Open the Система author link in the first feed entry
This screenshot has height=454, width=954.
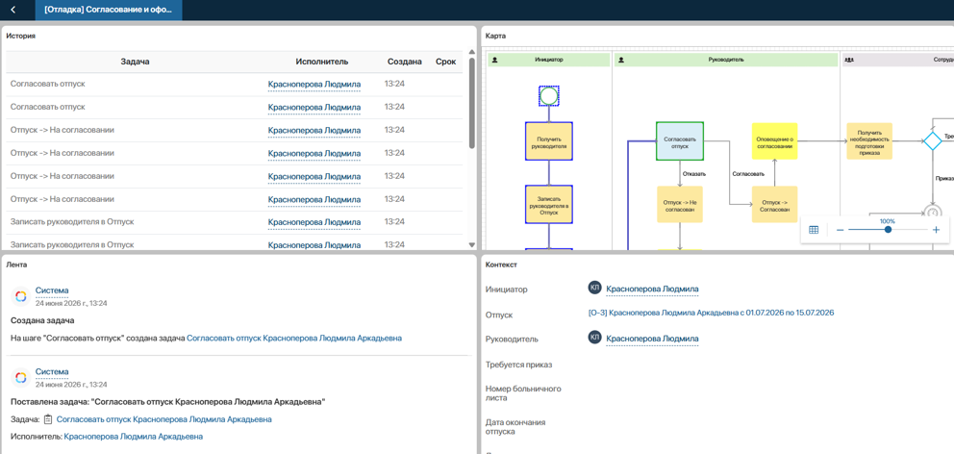coord(52,290)
